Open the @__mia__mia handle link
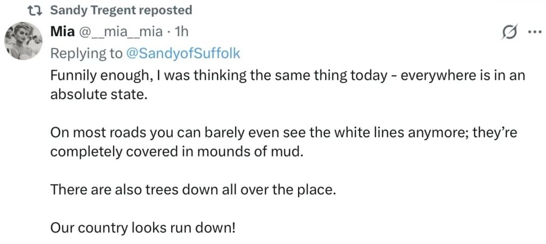The width and height of the screenshot is (546, 244). point(121,32)
